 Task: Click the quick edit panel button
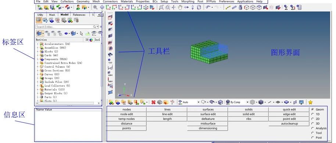point(289,110)
